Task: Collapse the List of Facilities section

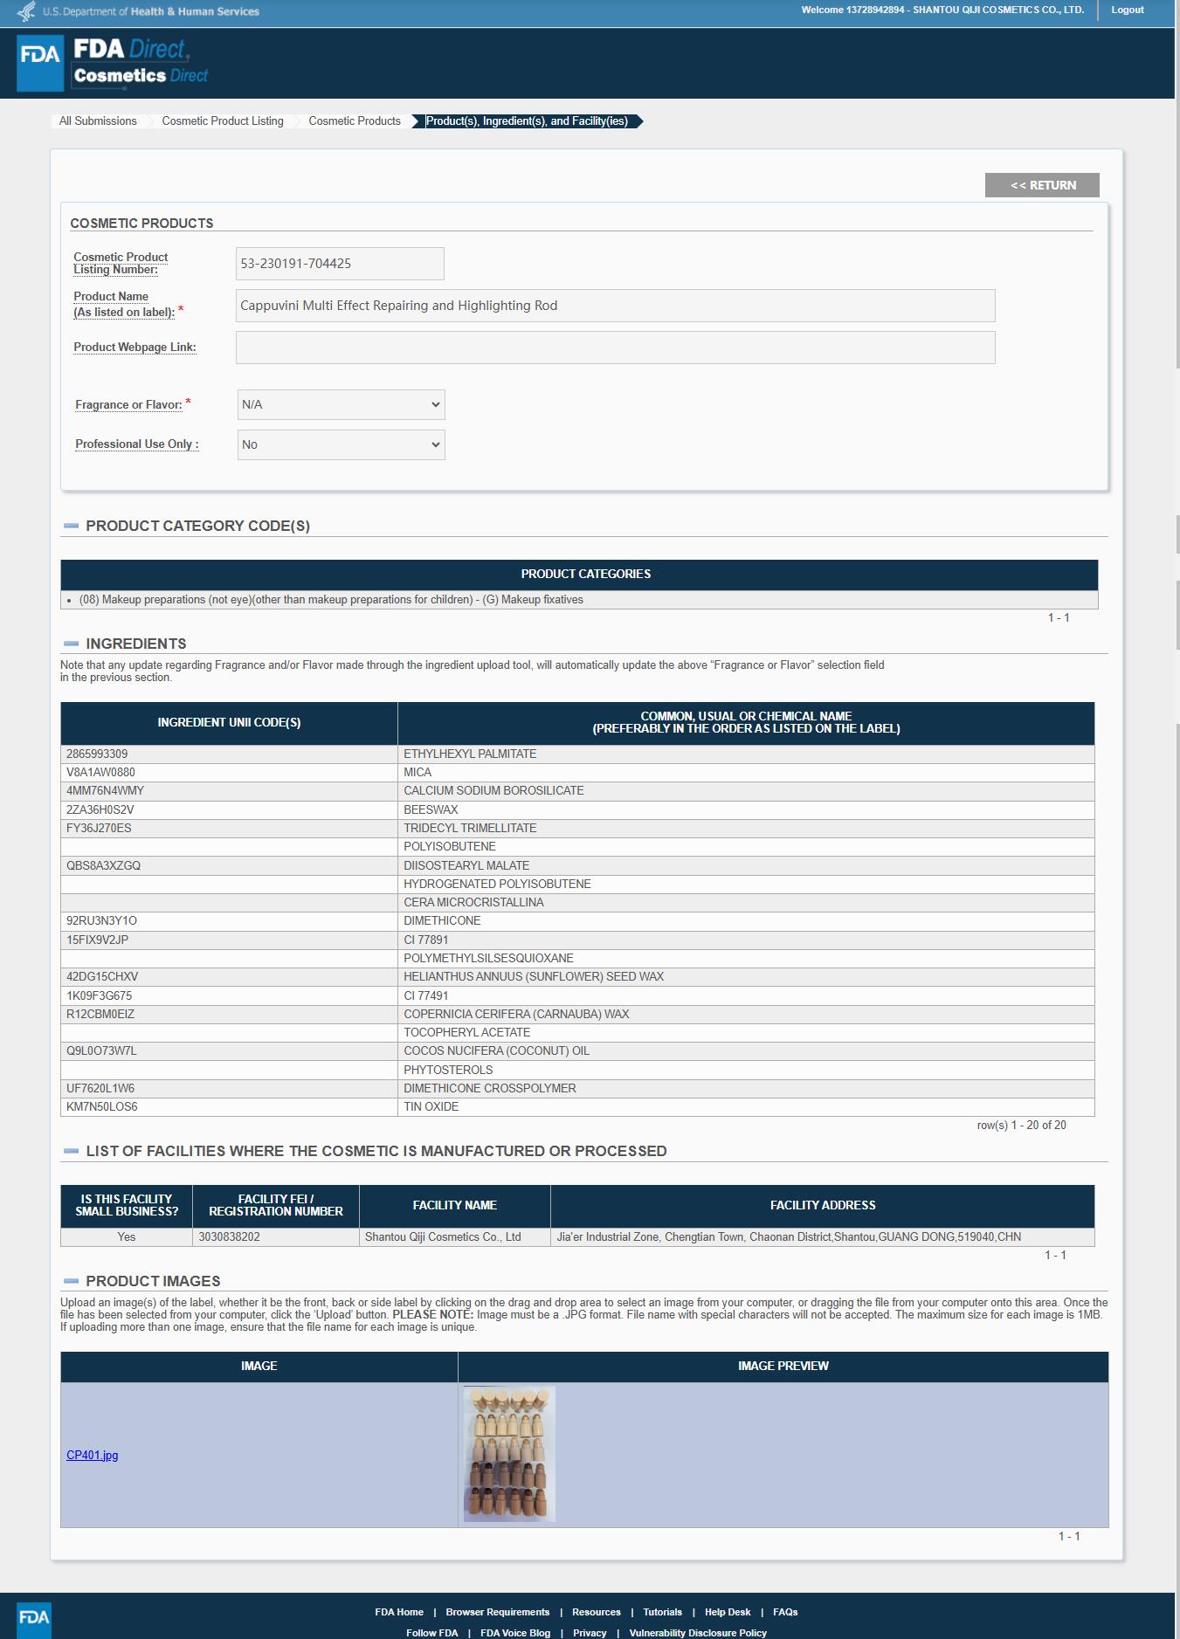Action: click(x=71, y=1151)
